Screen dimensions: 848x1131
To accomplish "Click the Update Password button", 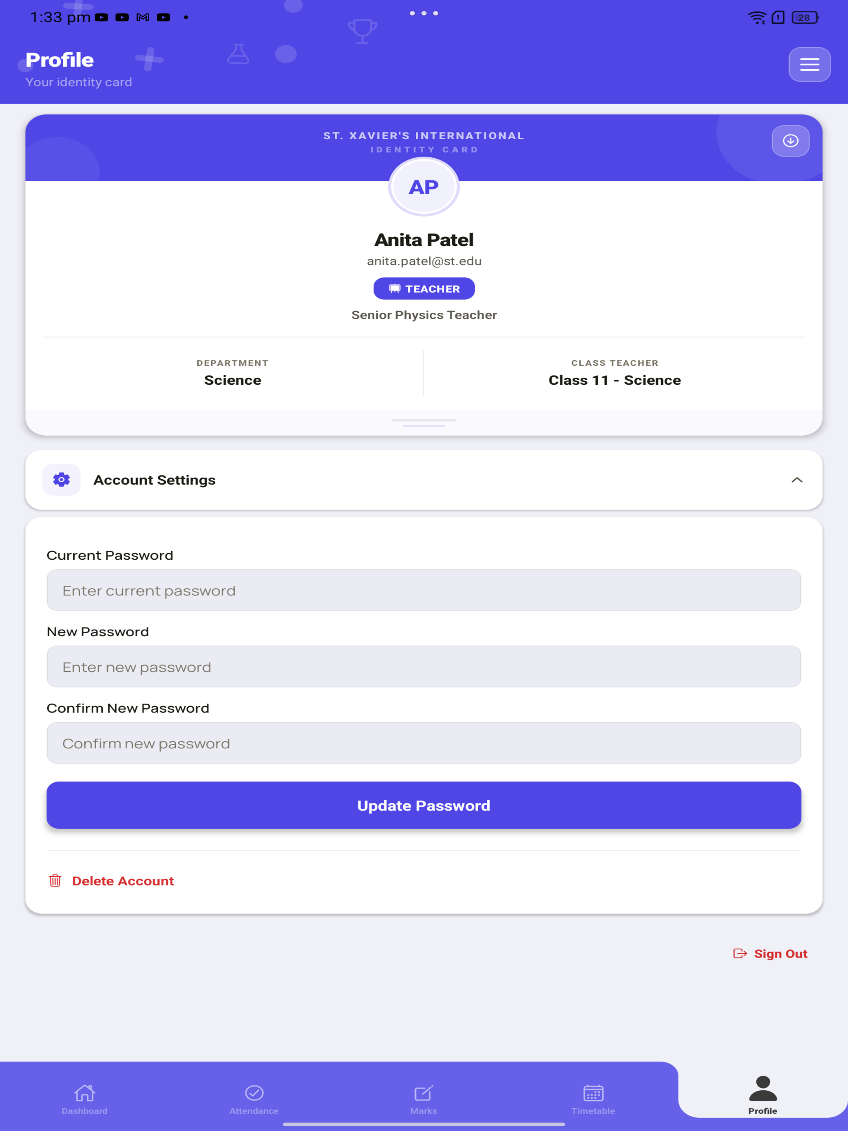I will pyautogui.click(x=424, y=805).
